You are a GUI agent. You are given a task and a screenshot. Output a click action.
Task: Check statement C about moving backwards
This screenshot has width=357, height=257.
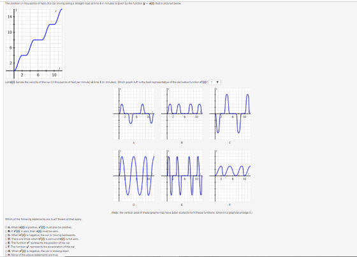point(6,235)
